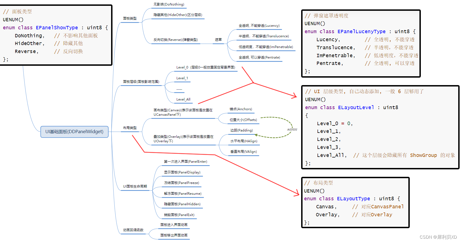Select the 隐藏面板(PanelHidden) node
461x242 pixels.
(x=182, y=204)
